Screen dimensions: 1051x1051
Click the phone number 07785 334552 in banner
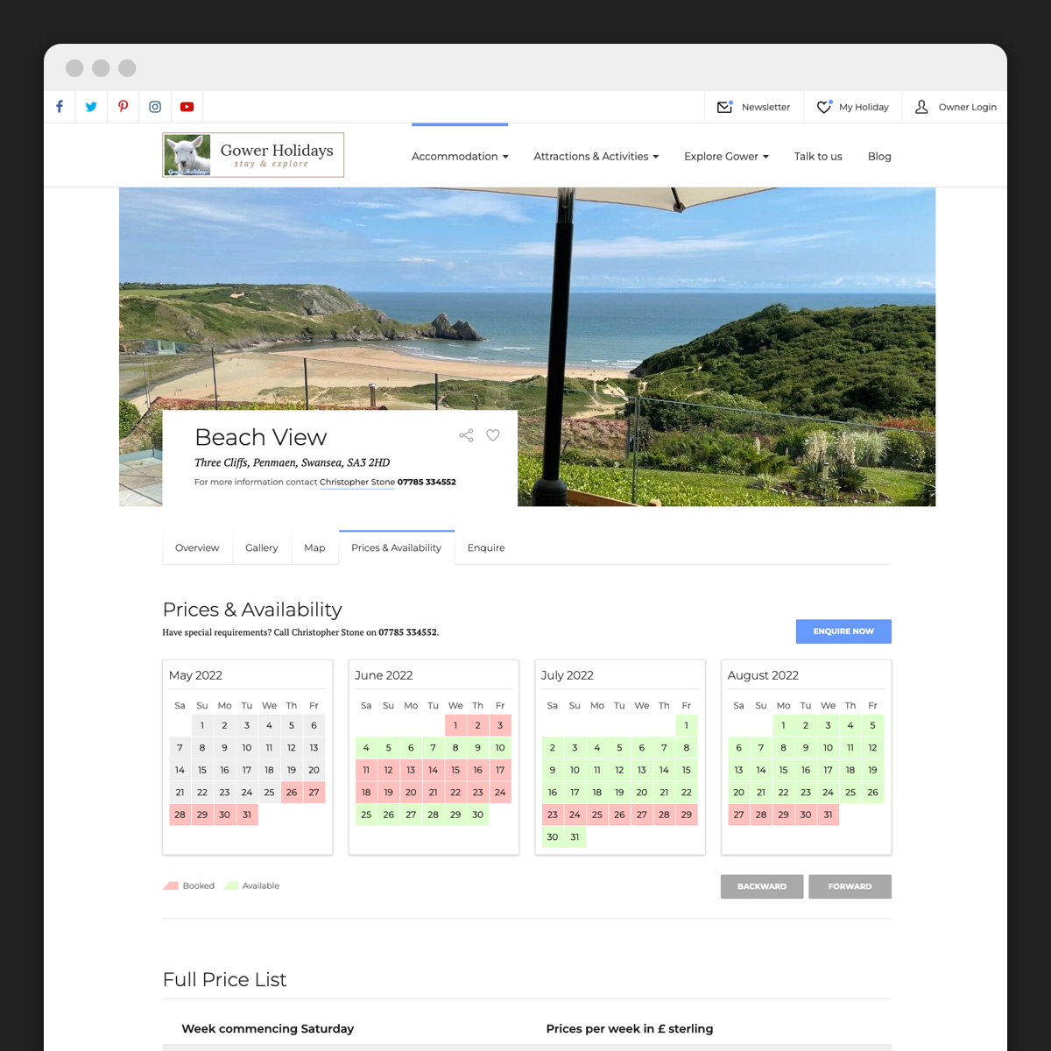tap(427, 482)
